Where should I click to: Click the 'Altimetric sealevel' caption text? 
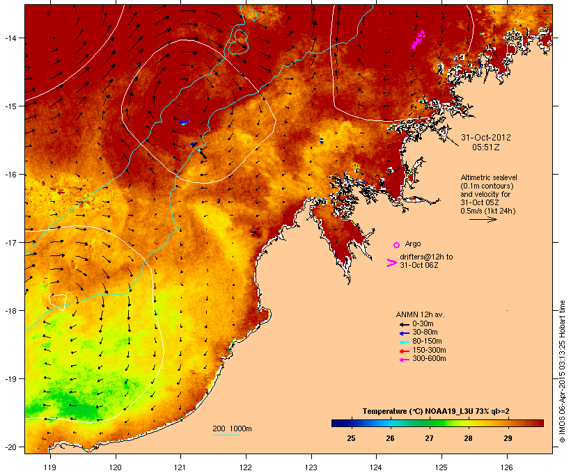point(489,177)
